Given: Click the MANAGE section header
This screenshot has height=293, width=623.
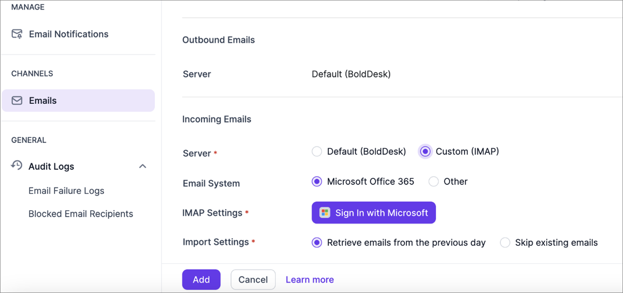Looking at the screenshot, I should point(28,7).
